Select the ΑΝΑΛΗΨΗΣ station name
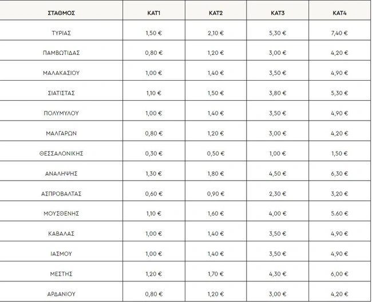This screenshot has width=372, height=302. (x=61, y=173)
